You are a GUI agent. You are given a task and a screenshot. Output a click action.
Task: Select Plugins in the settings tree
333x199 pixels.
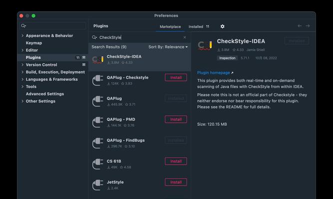(x=33, y=57)
